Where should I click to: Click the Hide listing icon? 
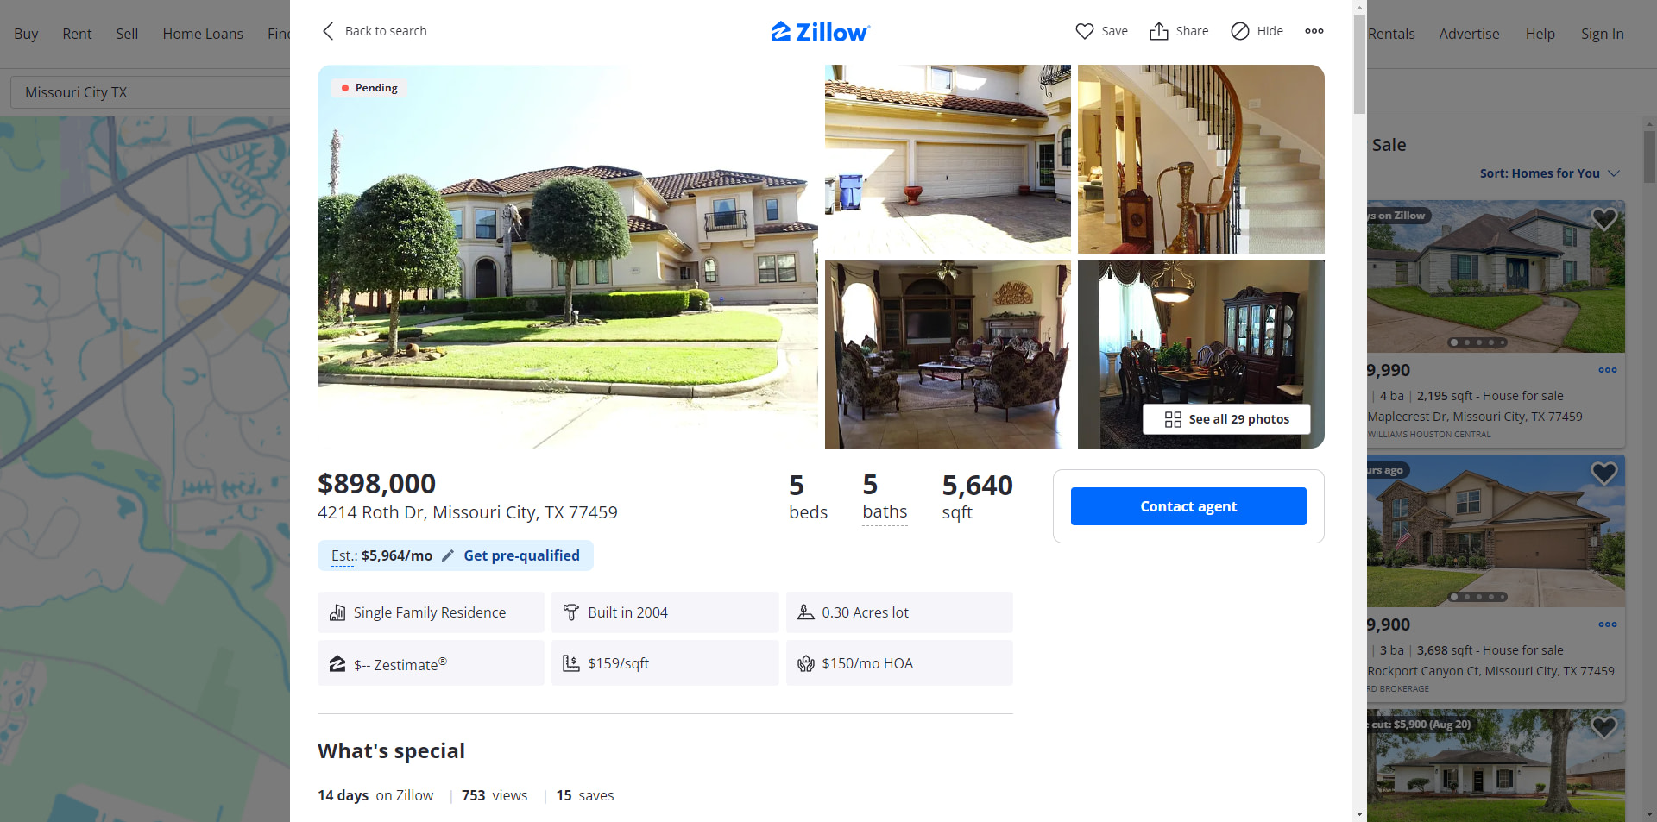click(1239, 31)
